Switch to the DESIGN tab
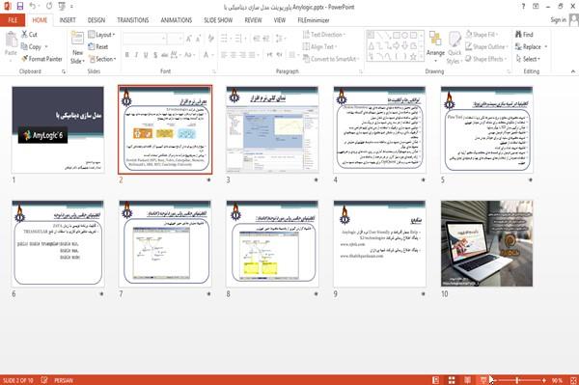The width and height of the screenshot is (579, 385). pos(96,20)
